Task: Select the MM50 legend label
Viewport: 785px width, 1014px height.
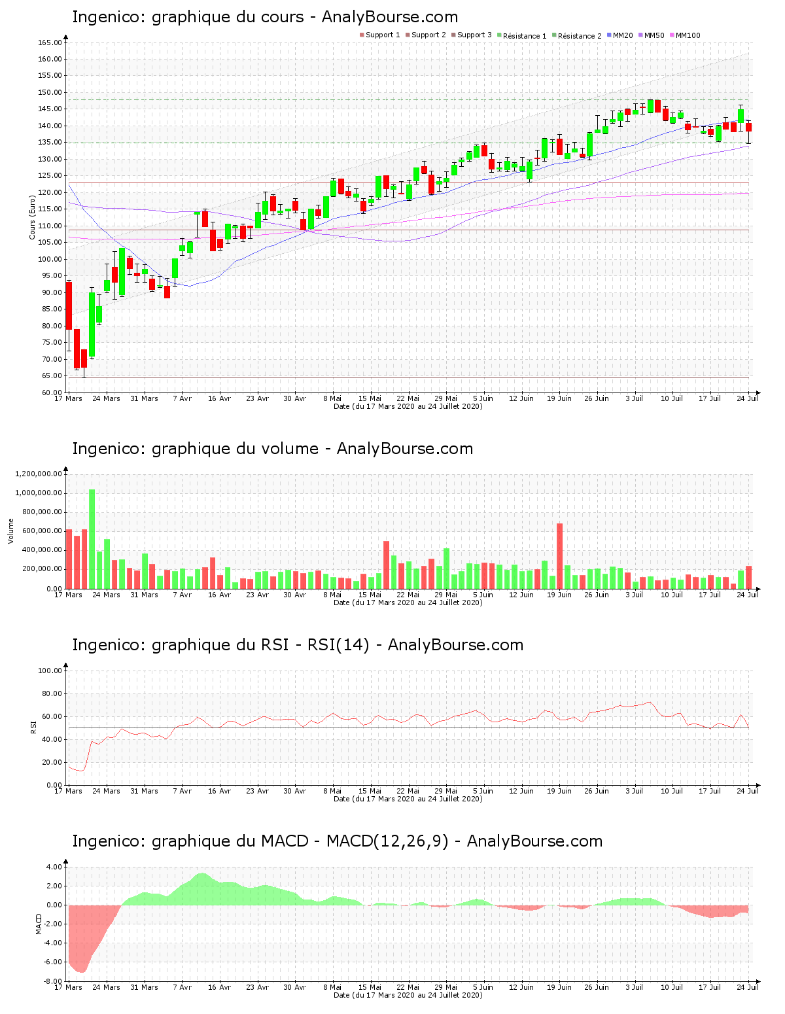Action: coord(654,35)
